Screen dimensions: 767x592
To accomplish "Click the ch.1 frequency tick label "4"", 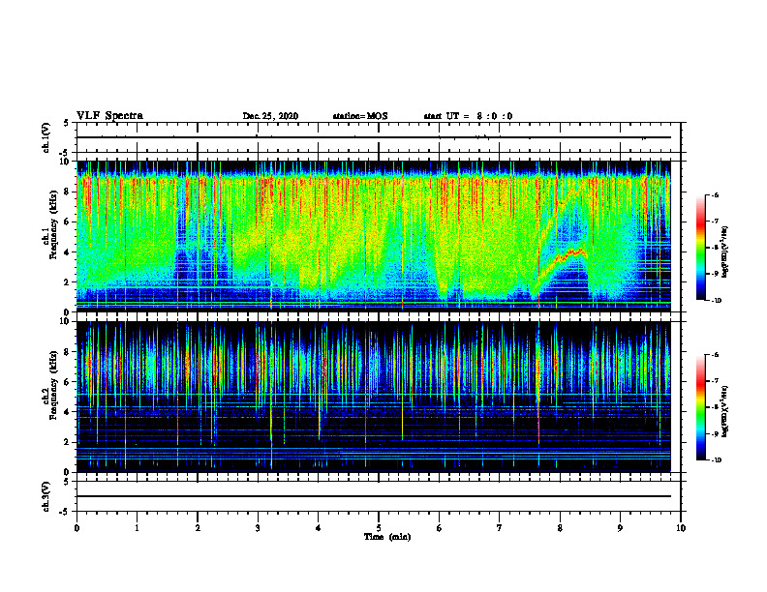I will pyautogui.click(x=68, y=252).
